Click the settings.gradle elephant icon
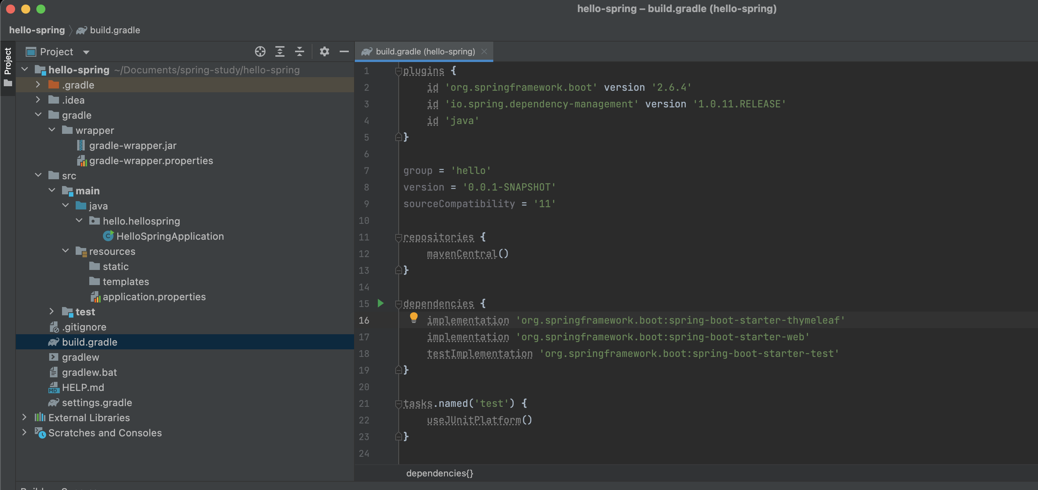 pos(54,403)
